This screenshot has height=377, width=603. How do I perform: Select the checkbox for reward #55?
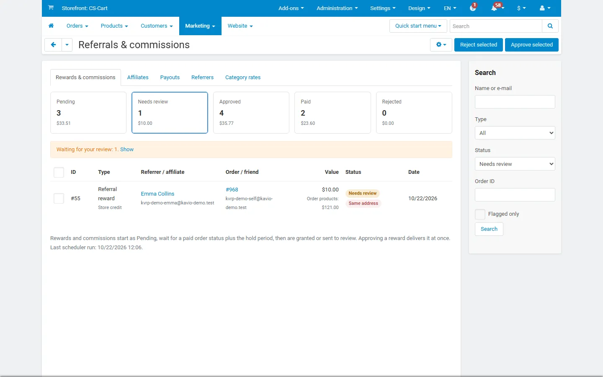[59, 199]
